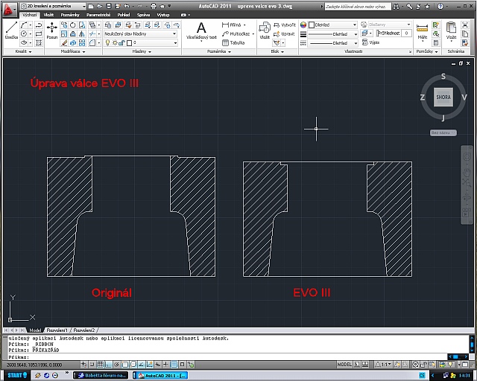
Task: Select the Rotate tool in Modifikace panel
Action: [73, 25]
